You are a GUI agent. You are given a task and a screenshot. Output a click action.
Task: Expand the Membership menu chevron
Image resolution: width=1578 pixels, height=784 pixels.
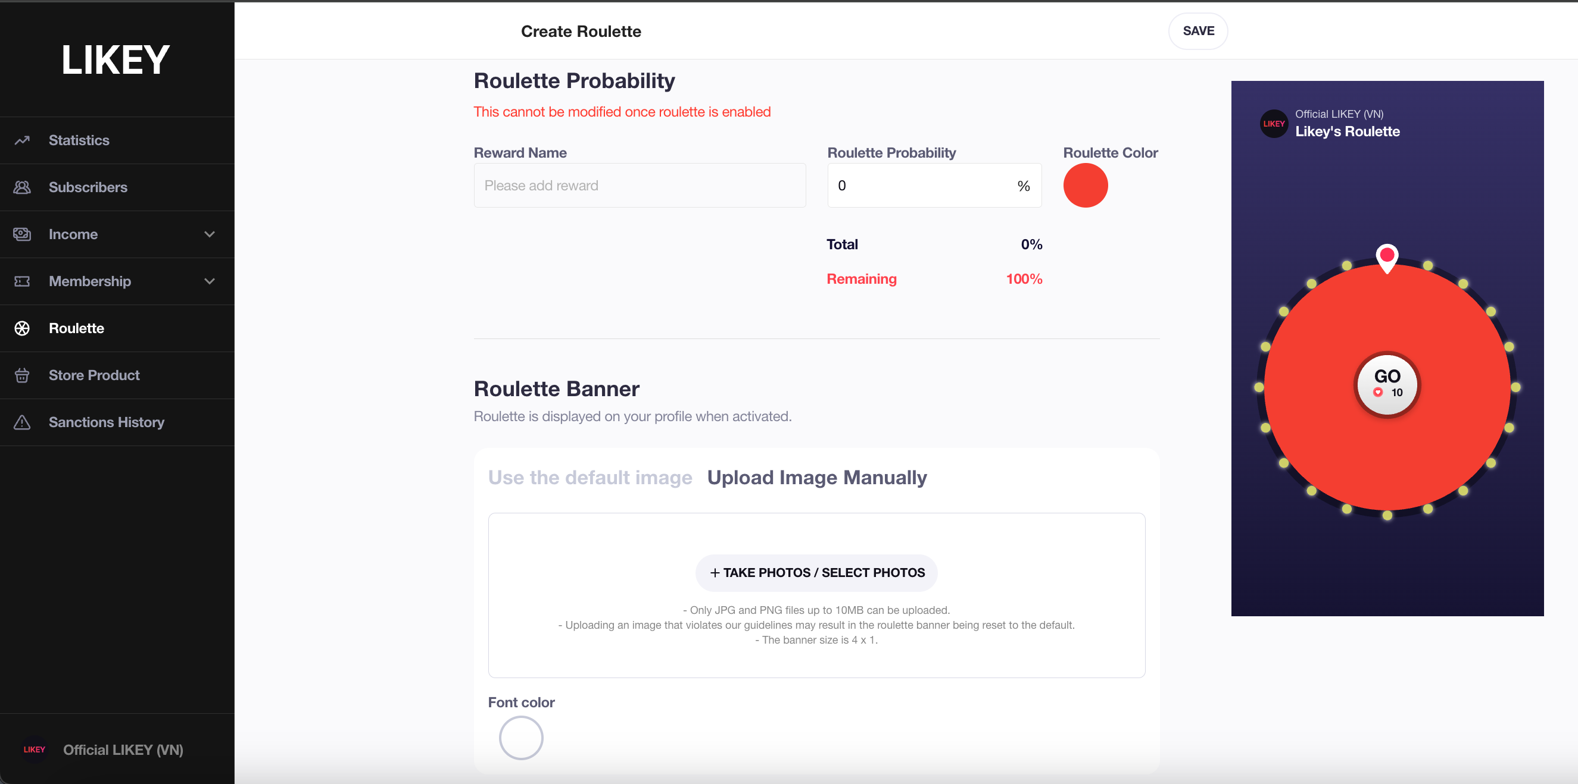[210, 281]
